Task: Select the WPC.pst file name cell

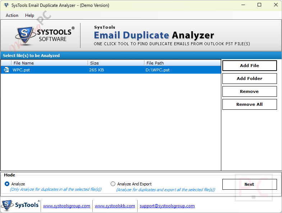Action: pyautogui.click(x=21, y=70)
